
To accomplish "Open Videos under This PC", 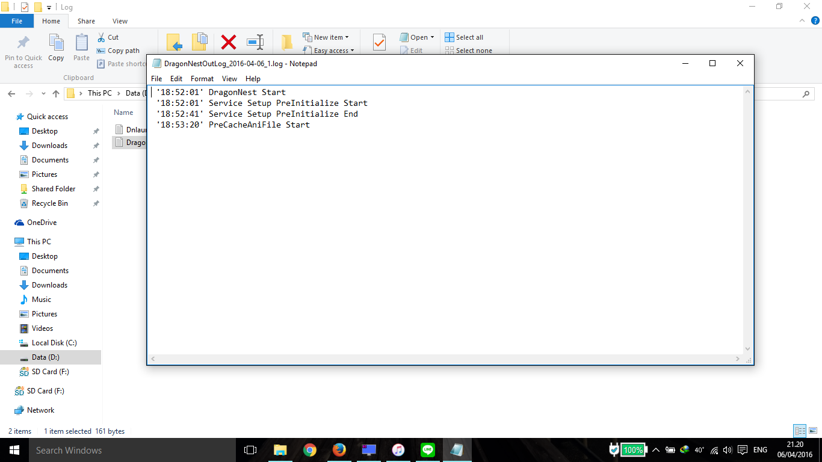I will click(x=42, y=328).
